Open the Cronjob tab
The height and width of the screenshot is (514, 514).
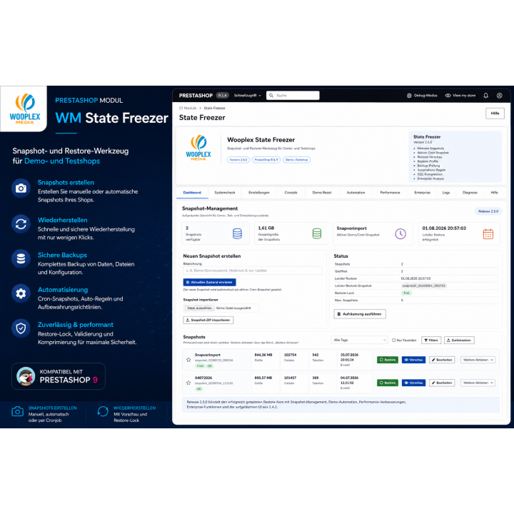coord(291,193)
